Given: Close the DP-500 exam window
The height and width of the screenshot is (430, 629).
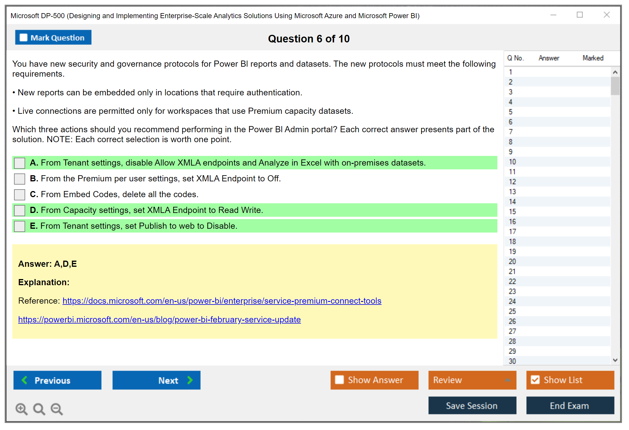Looking at the screenshot, I should 606,15.
